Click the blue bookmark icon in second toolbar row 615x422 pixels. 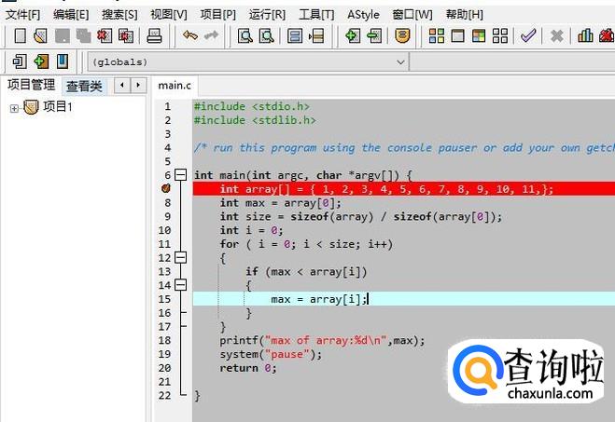[62, 61]
